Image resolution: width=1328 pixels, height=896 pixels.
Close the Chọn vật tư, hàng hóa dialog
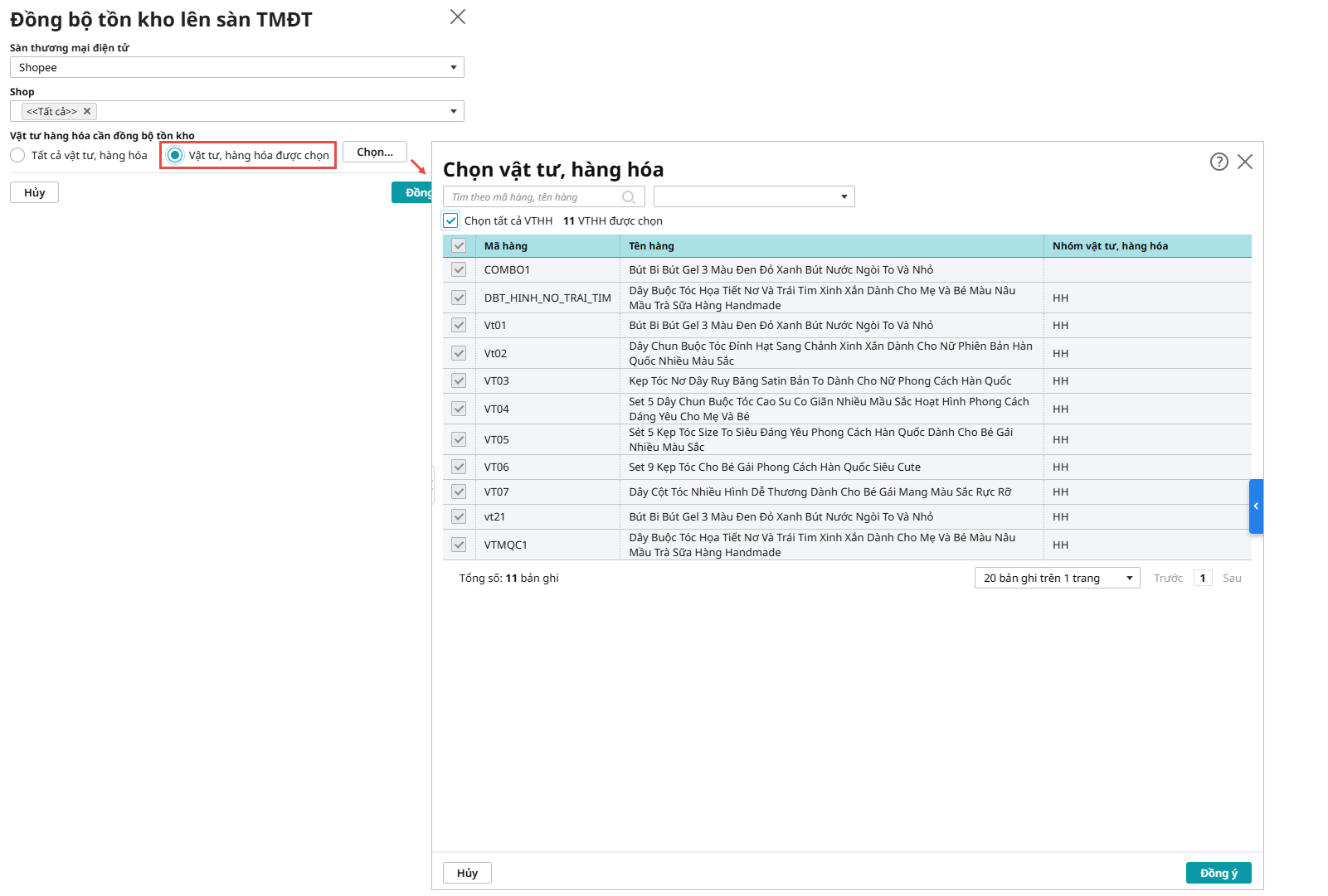[1245, 162]
